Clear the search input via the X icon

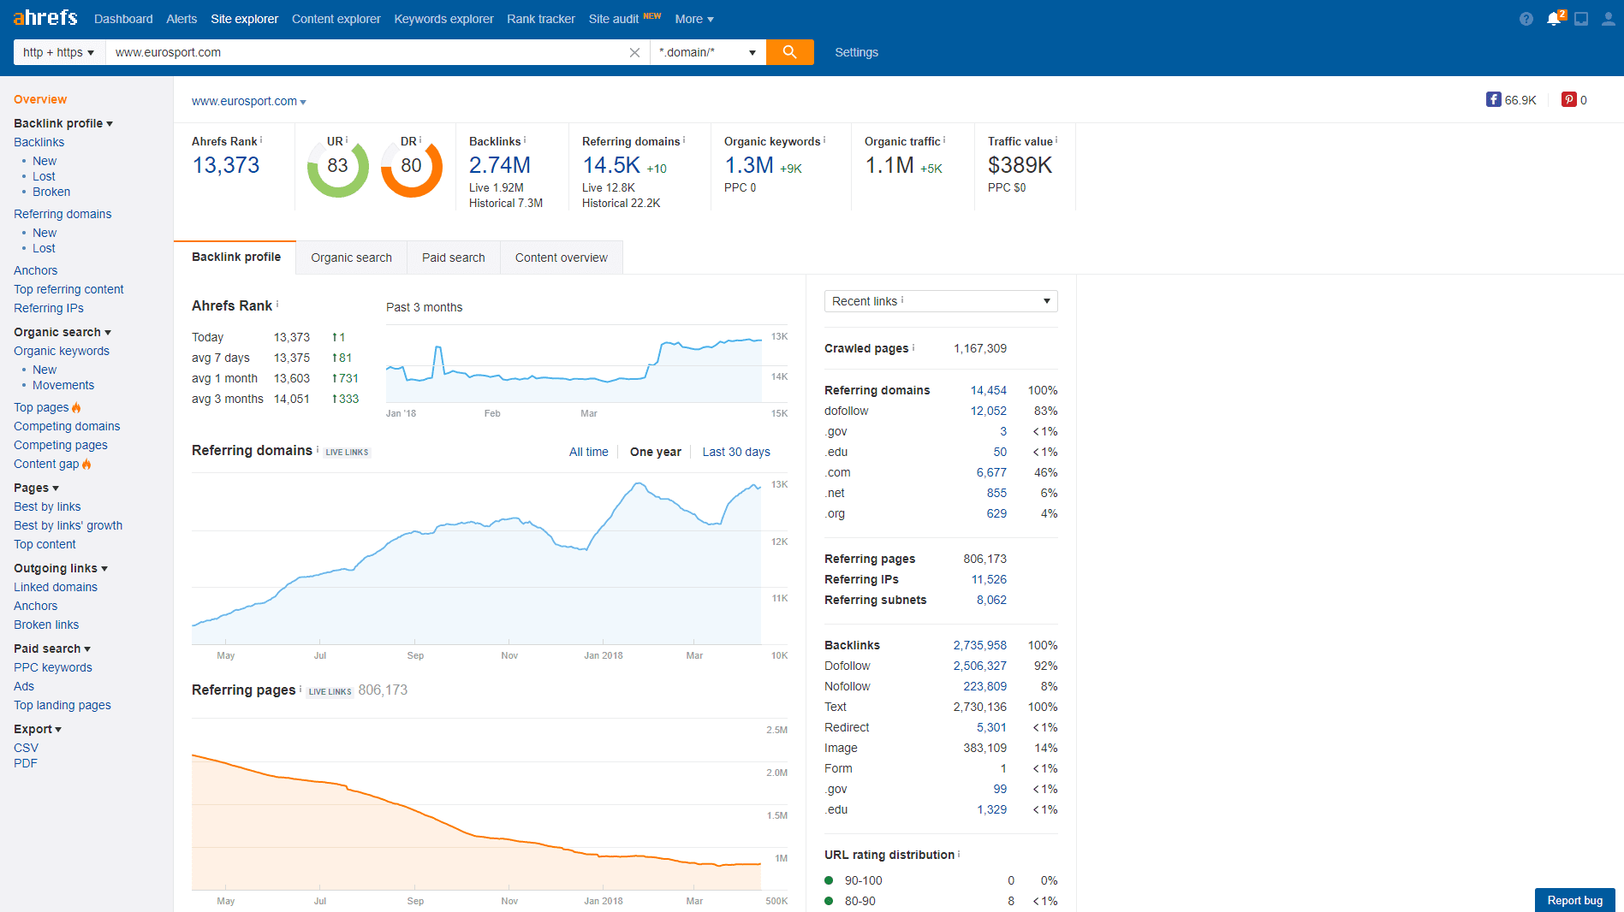tap(634, 52)
